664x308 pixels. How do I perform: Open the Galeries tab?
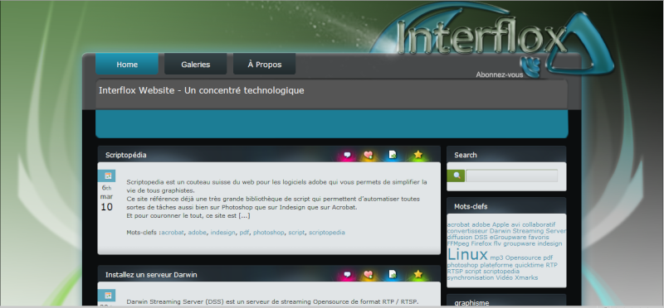196,65
